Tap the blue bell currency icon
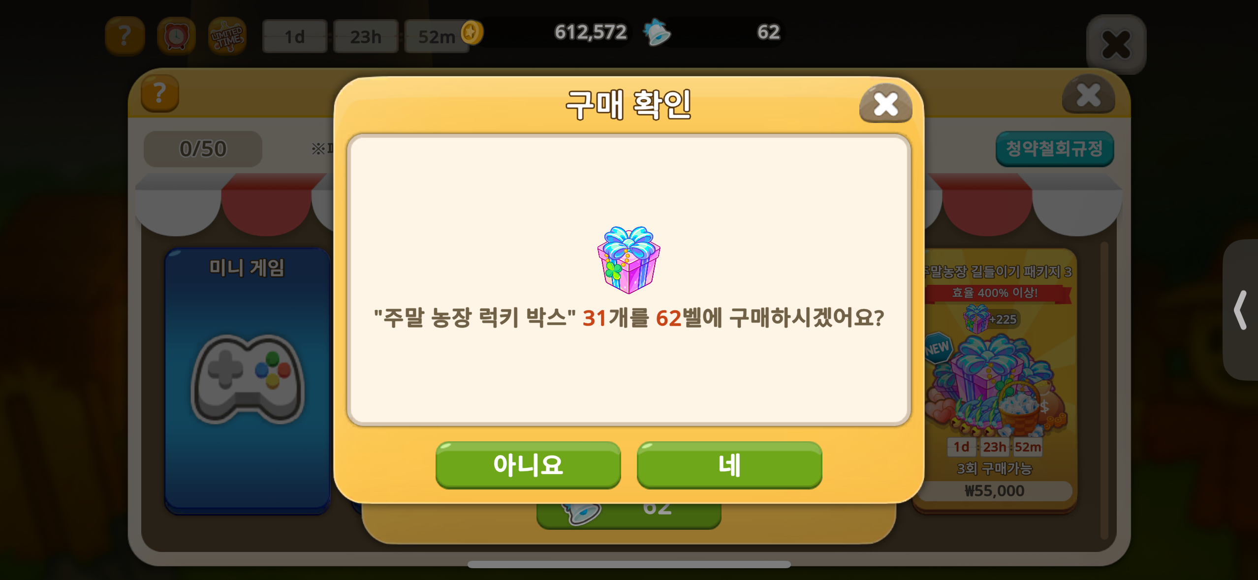Viewport: 1258px width, 580px height. point(657,32)
